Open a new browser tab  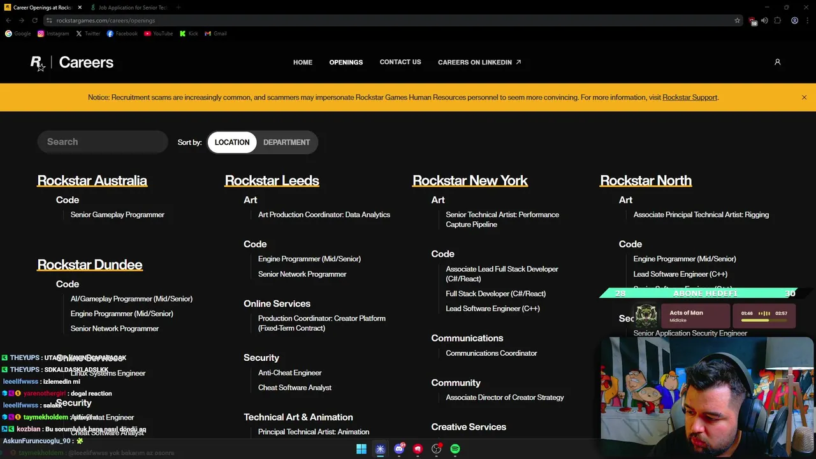pos(178,8)
